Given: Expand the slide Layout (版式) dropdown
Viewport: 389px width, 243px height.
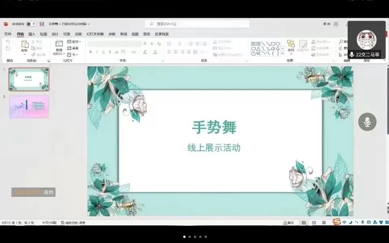Looking at the screenshot, I should pyautogui.click(x=74, y=42).
